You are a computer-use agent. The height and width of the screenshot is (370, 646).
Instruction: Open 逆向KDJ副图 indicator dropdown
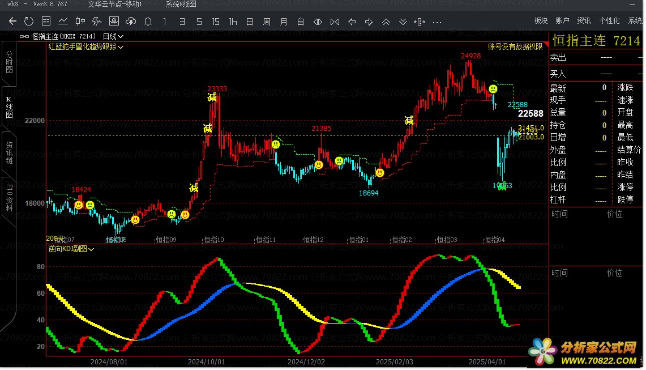(71, 249)
